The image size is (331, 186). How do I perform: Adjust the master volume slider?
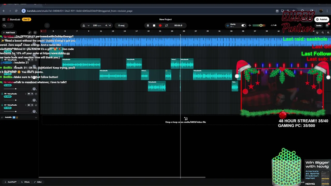tap(260, 25)
